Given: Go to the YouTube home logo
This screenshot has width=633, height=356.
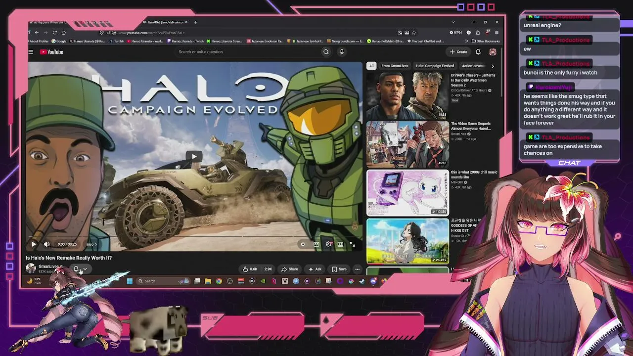Looking at the screenshot, I should click(51, 52).
